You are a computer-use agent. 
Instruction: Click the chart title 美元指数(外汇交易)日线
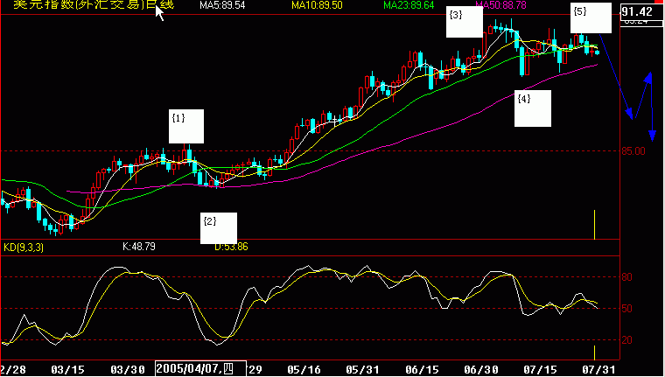(94, 5)
